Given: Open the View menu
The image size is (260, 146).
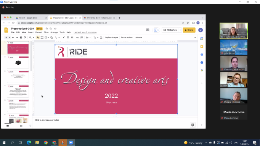Looking at the screenshot, I should (24, 32).
